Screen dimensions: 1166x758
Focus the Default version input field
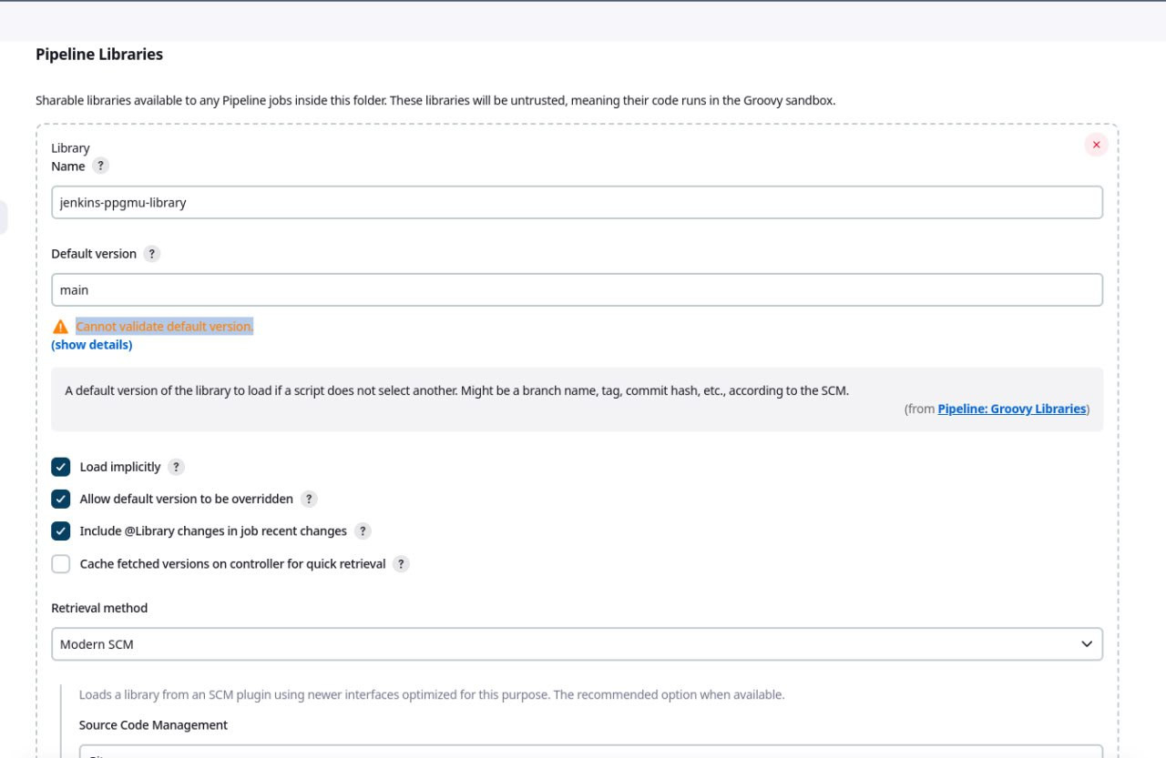tap(577, 290)
